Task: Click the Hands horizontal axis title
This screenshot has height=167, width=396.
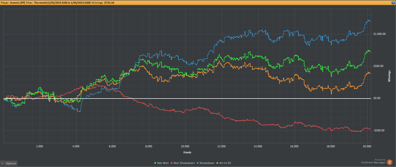Action: point(187,152)
